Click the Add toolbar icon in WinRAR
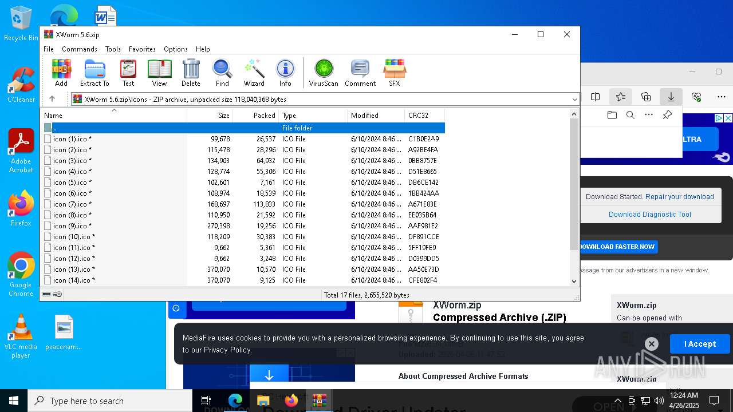Viewport: 733px width, 412px height. [61, 73]
